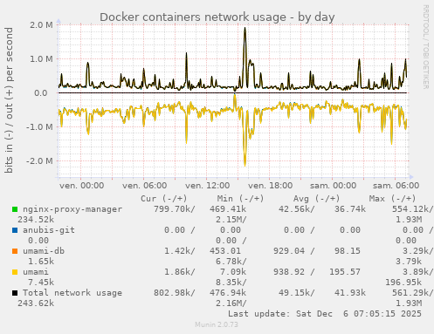Click the yellow umami legend swatch
This screenshot has width=434, height=334.
15,272
